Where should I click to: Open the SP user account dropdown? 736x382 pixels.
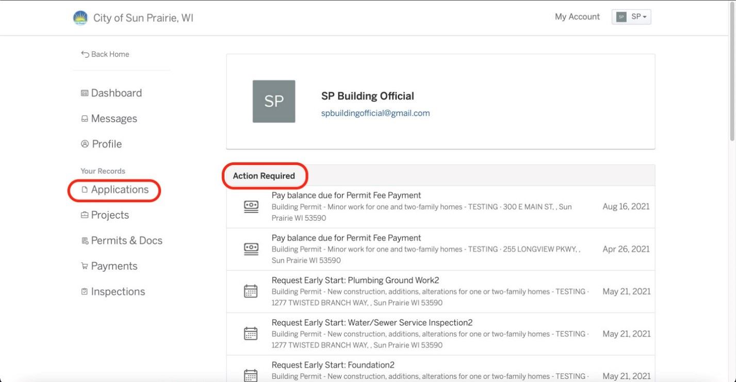click(x=631, y=16)
